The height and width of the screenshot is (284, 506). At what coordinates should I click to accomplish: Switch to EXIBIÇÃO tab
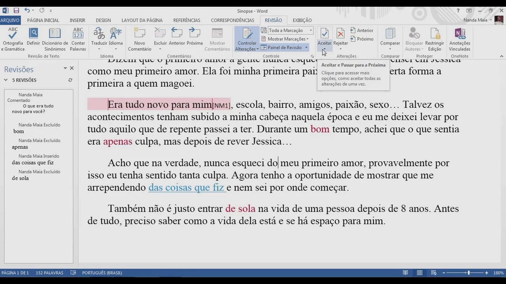(302, 20)
